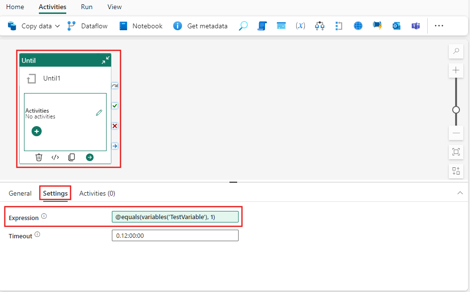Open code view for Until activity
The image size is (470, 292).
tap(55, 157)
